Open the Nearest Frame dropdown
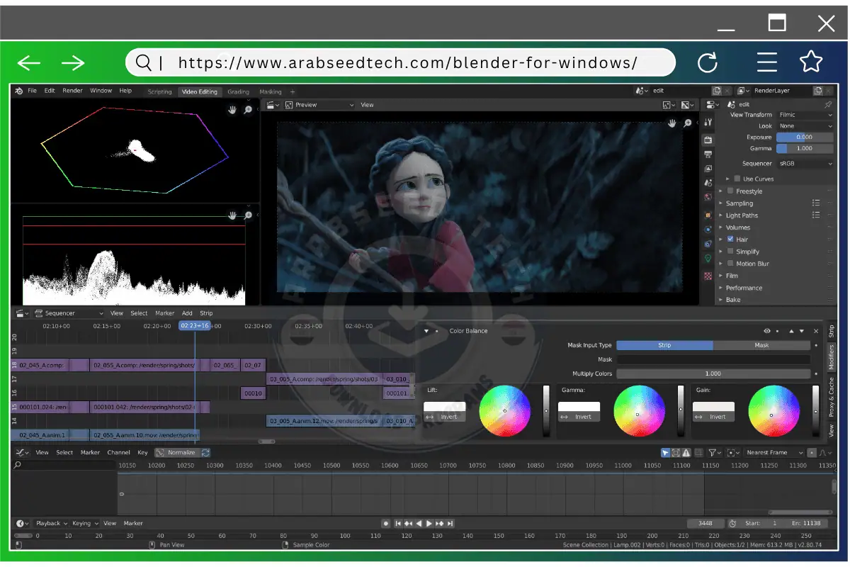The width and height of the screenshot is (850, 567). click(x=775, y=452)
